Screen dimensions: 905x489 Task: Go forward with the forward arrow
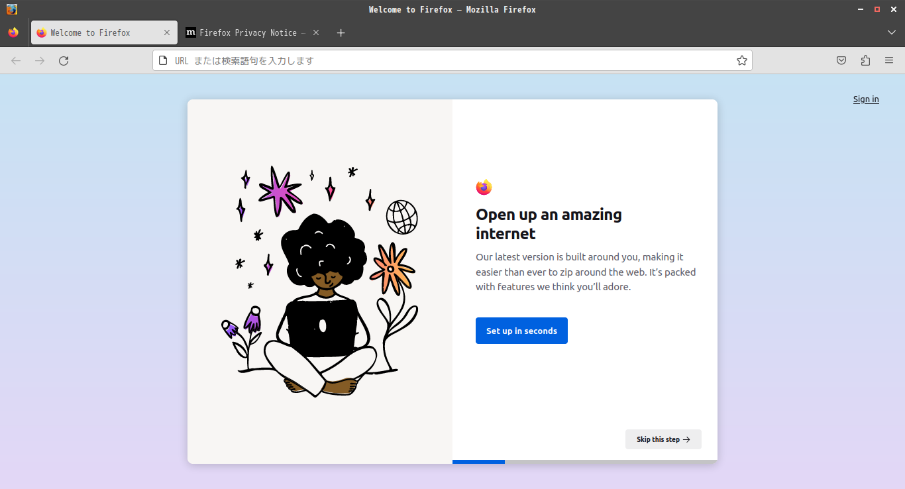tap(40, 61)
